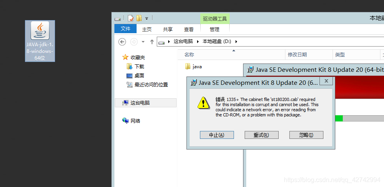Viewport: 384px width, 187px height.
Task: Click the 中止(A) button in error dialog
Action: point(217,135)
